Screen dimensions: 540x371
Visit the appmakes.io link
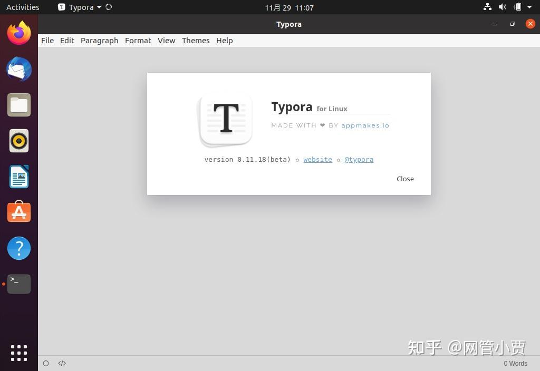coord(365,125)
